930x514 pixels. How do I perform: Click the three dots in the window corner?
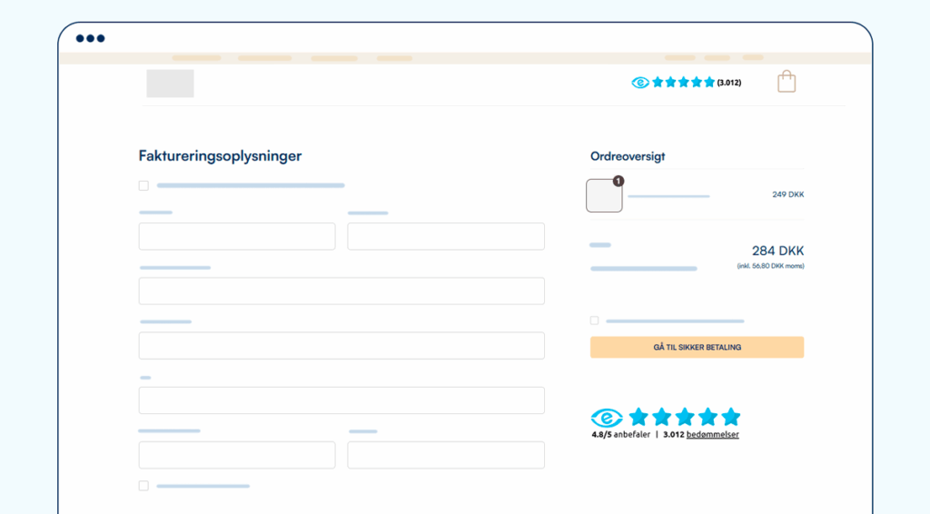(x=90, y=38)
